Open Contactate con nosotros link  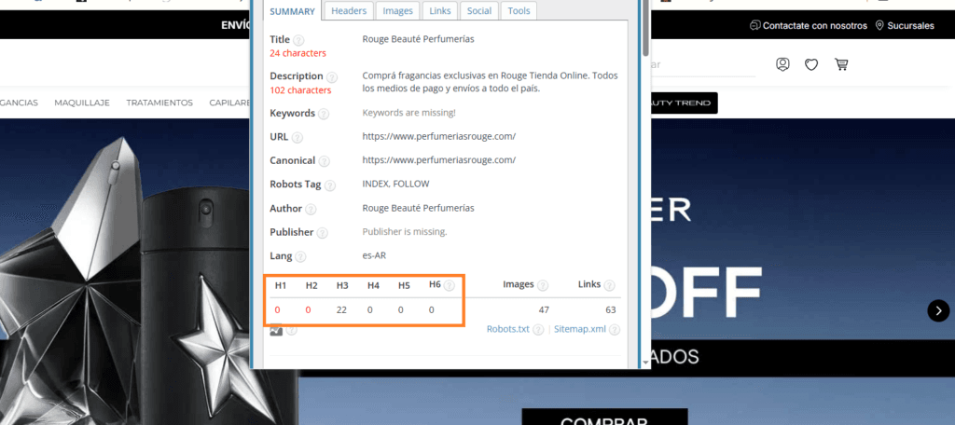pyautogui.click(x=815, y=25)
